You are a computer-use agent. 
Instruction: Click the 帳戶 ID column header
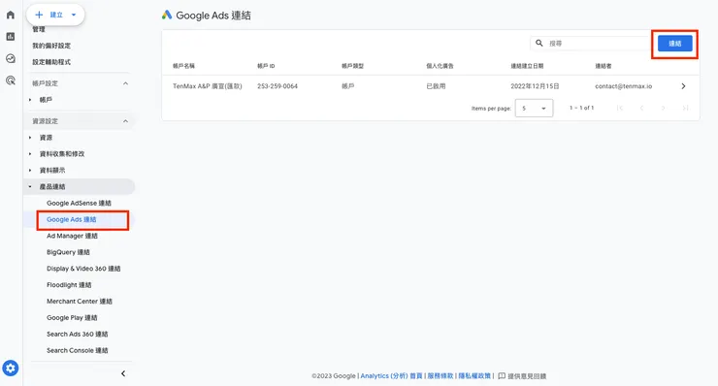tap(266, 66)
